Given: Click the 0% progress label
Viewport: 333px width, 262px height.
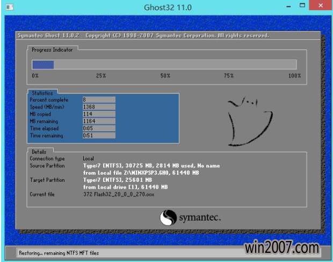Looking at the screenshot, I should (x=35, y=76).
